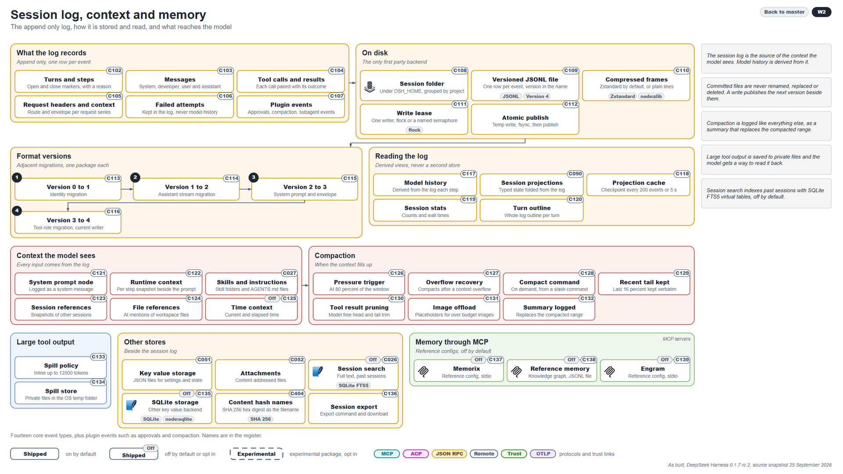Click the Off badge on SQLite storage
Image resolution: width=843 pixels, height=474 pixels.
[186, 393]
